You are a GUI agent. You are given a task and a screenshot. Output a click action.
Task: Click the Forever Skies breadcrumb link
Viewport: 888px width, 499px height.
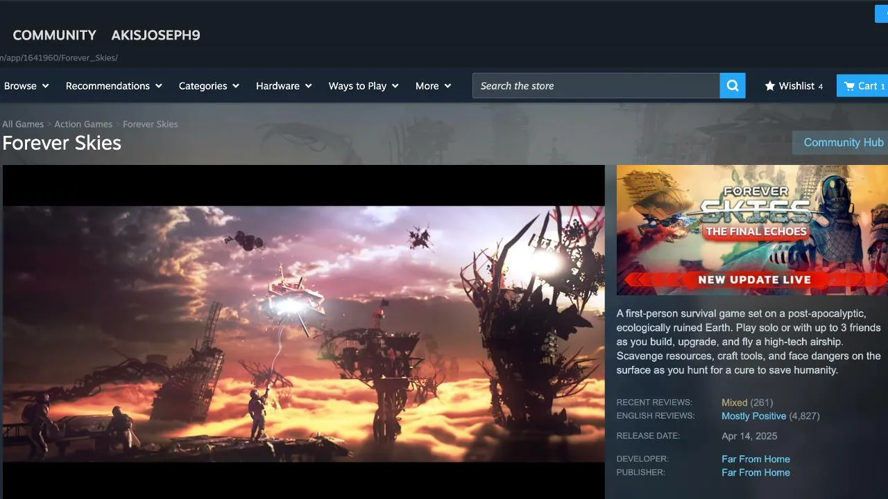point(151,124)
